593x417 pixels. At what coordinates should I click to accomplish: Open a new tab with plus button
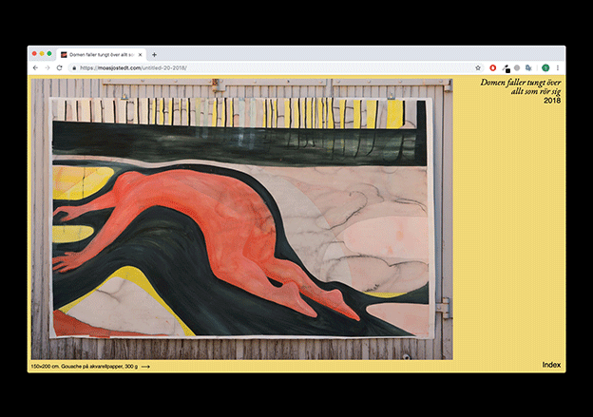155,54
